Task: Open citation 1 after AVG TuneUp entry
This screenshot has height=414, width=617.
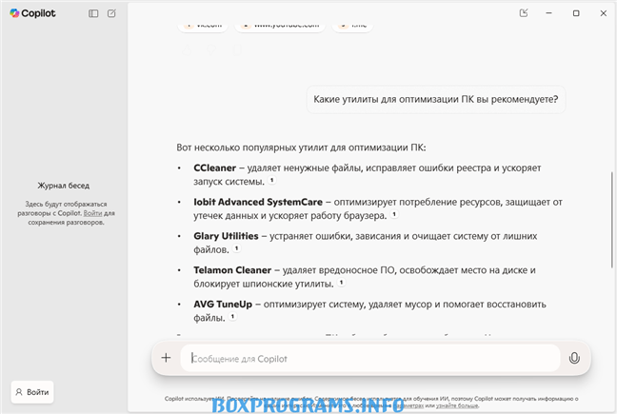Action: [x=232, y=317]
